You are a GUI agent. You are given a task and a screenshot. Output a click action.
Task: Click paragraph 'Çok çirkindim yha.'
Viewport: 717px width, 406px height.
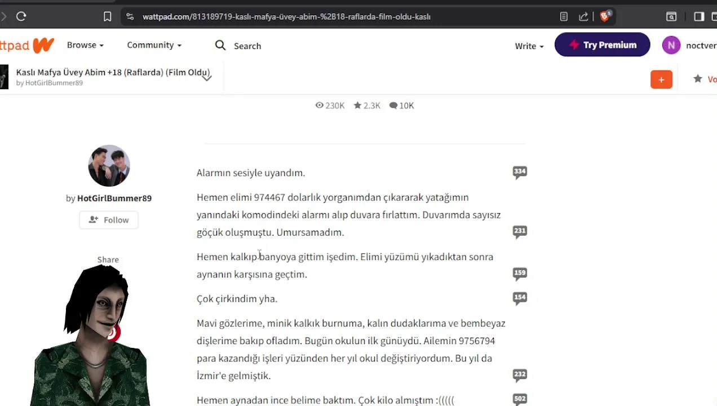(237, 299)
